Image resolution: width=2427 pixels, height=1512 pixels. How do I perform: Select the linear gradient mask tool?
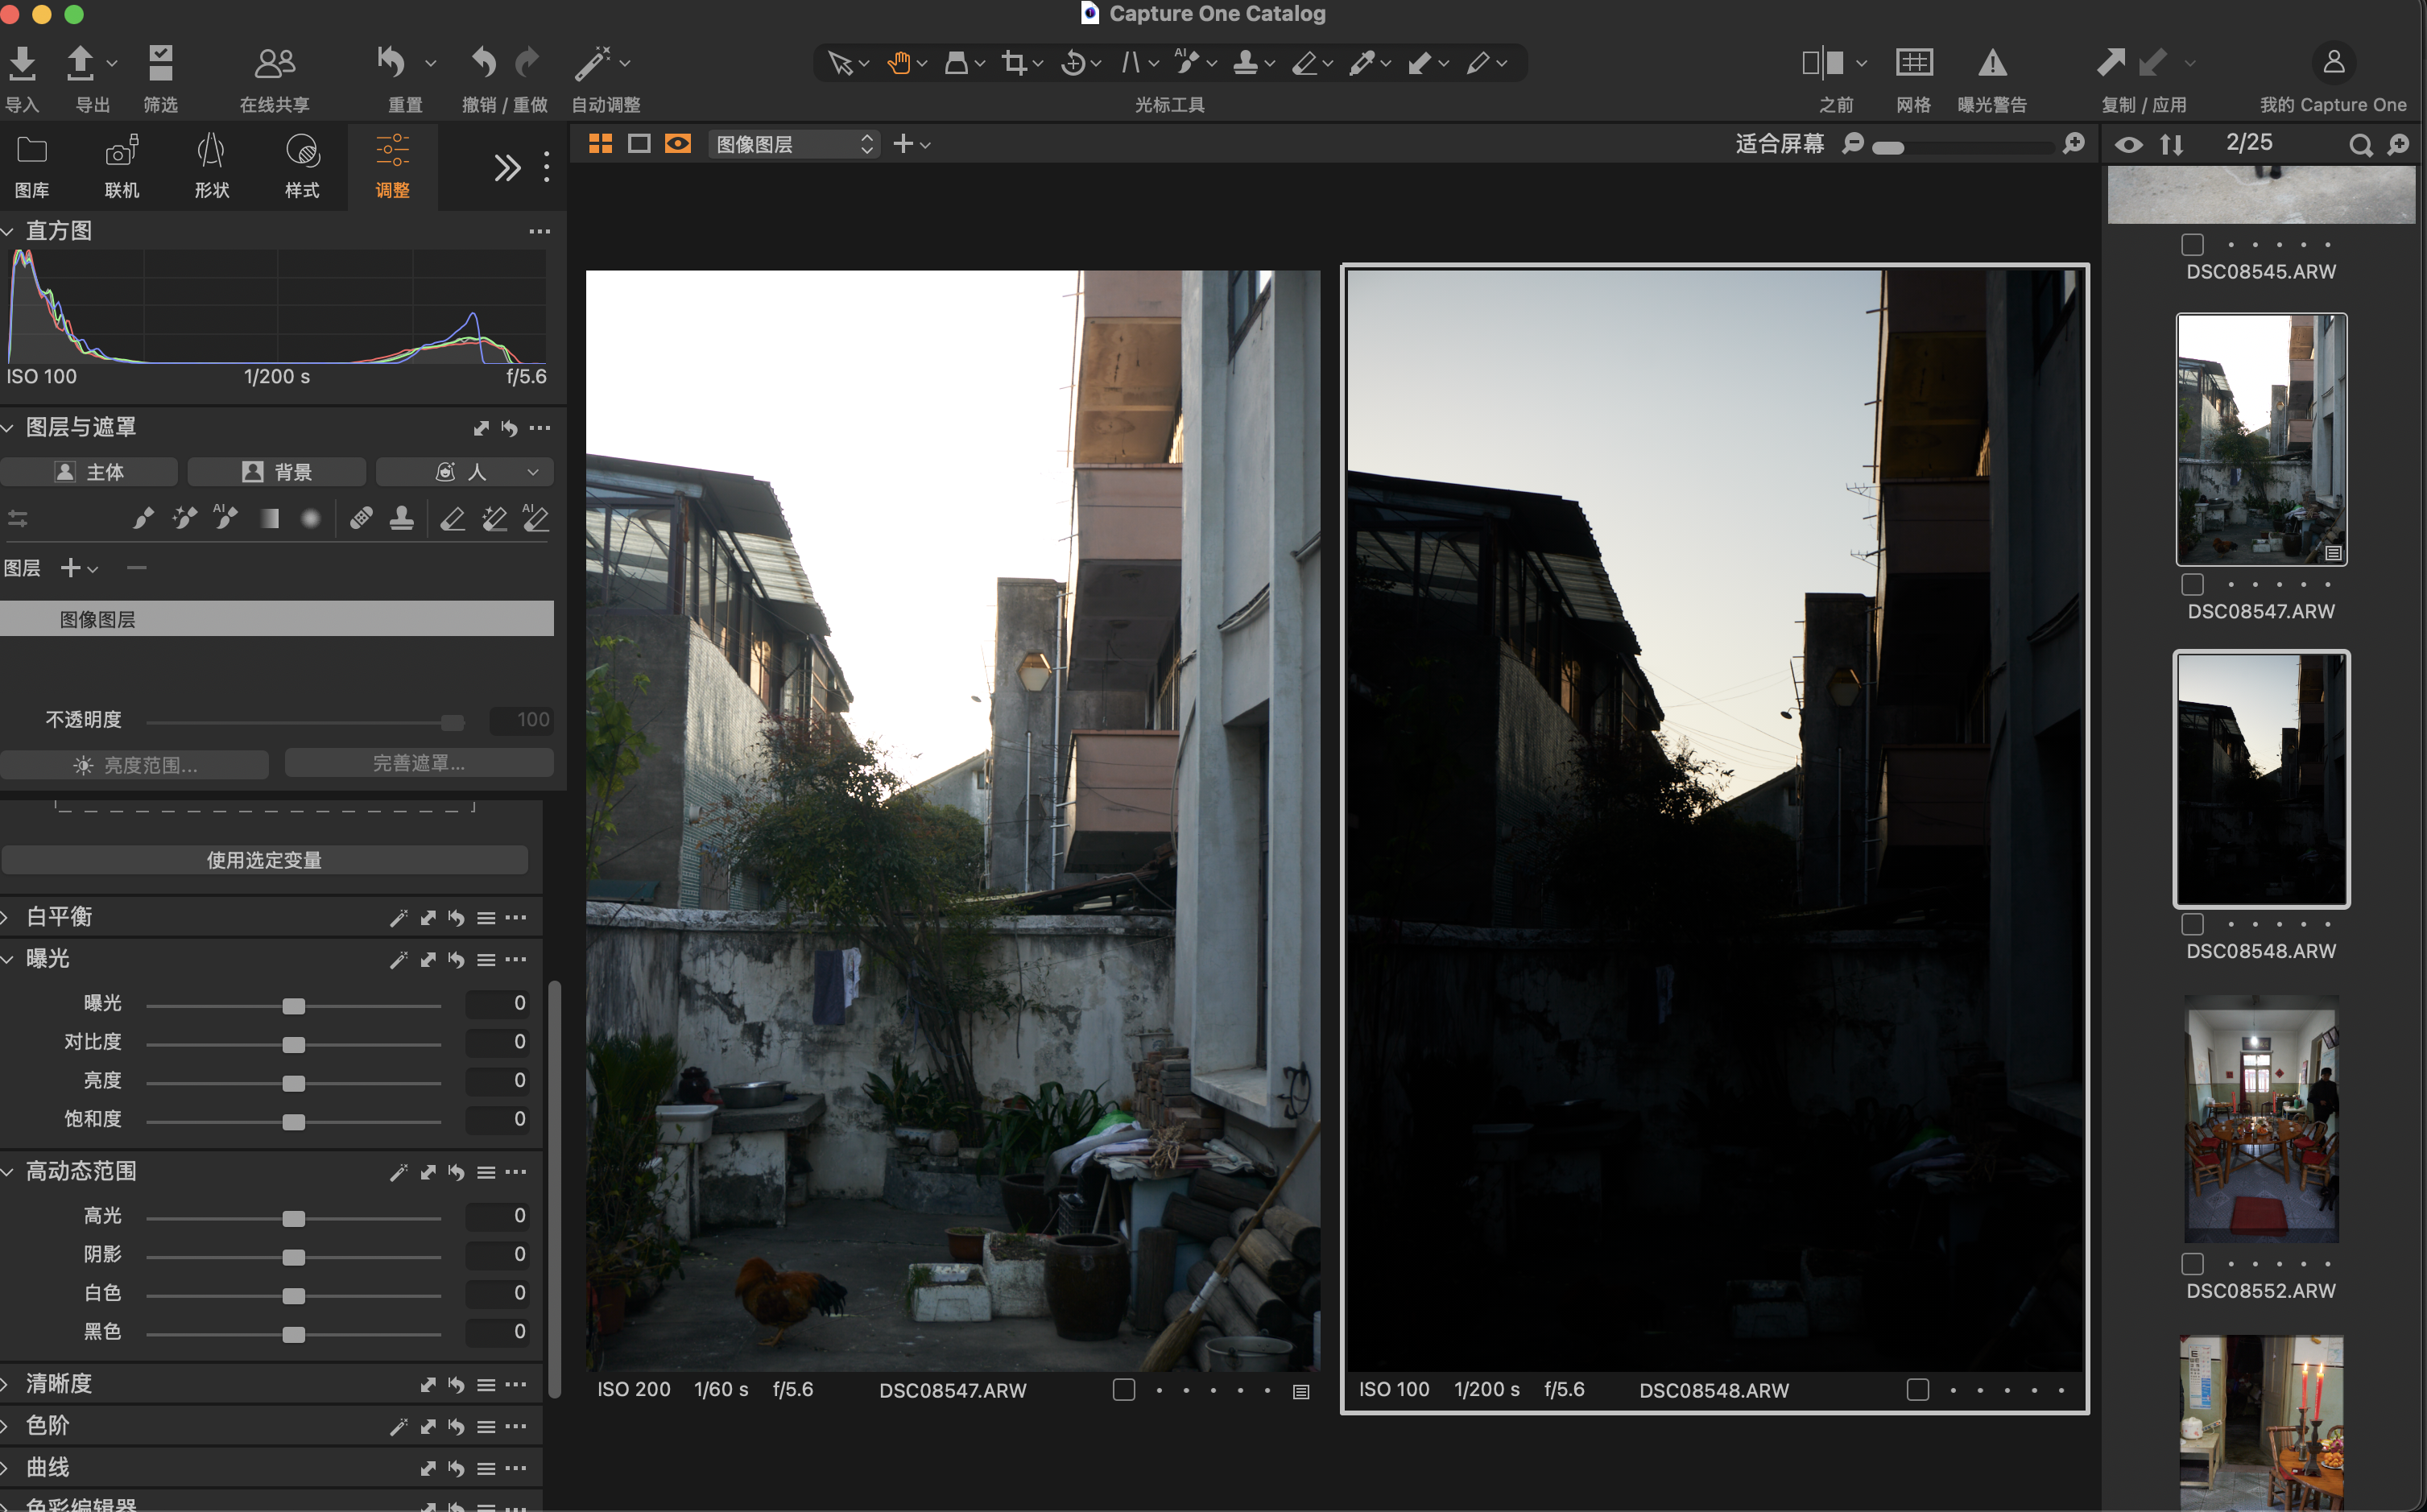coord(269,518)
